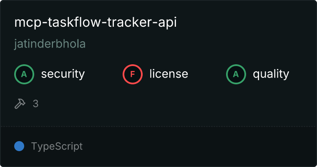This screenshot has width=317, height=167.
Task: Click the red license grade F badge
Action: pos(133,74)
